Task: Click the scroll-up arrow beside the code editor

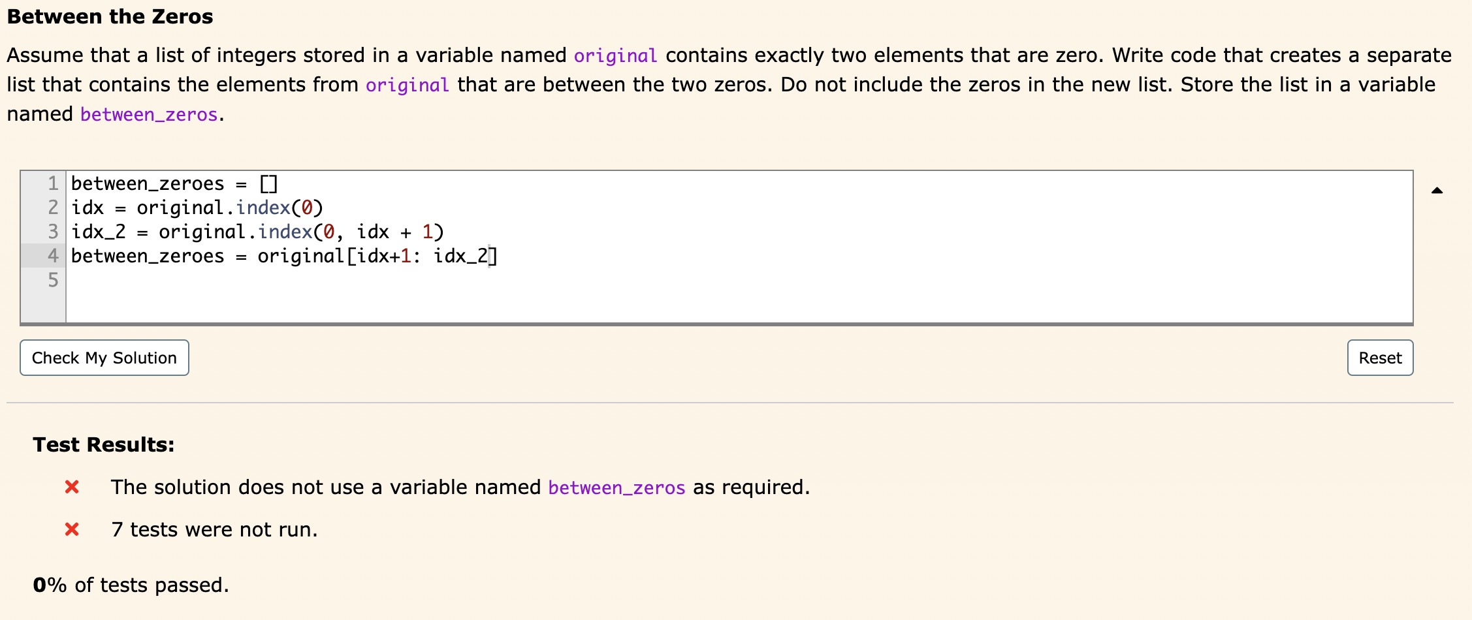Action: point(1436,189)
